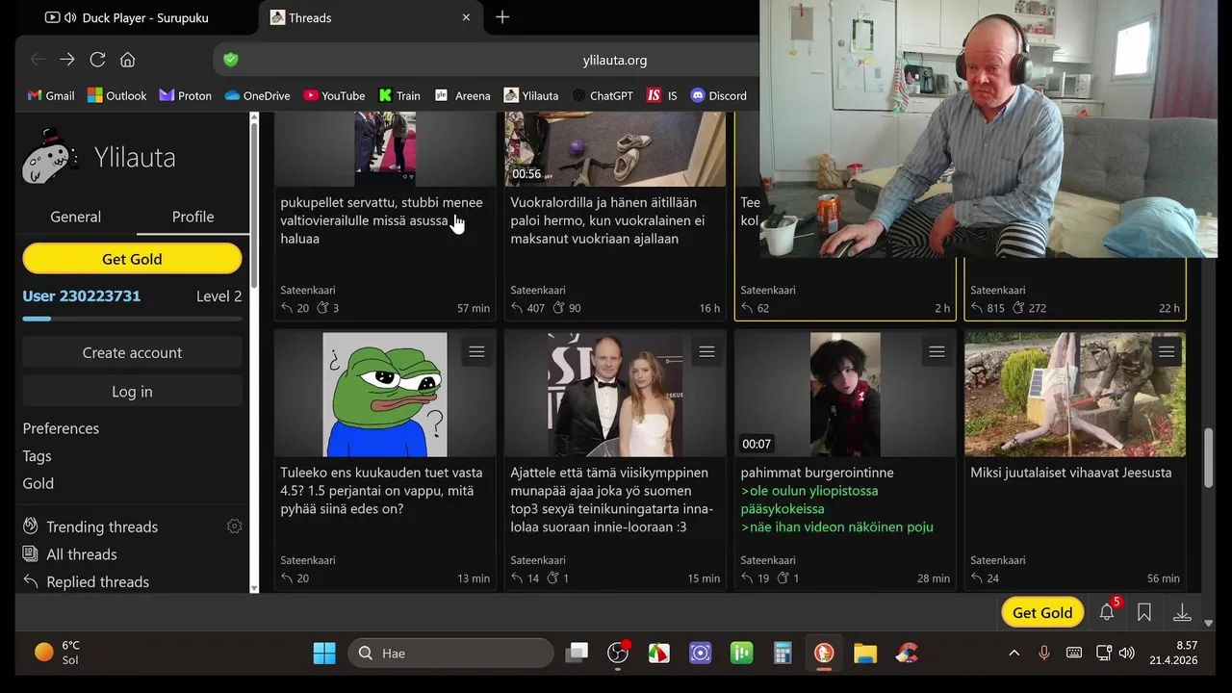Open Tags in the sidebar

pyautogui.click(x=37, y=456)
